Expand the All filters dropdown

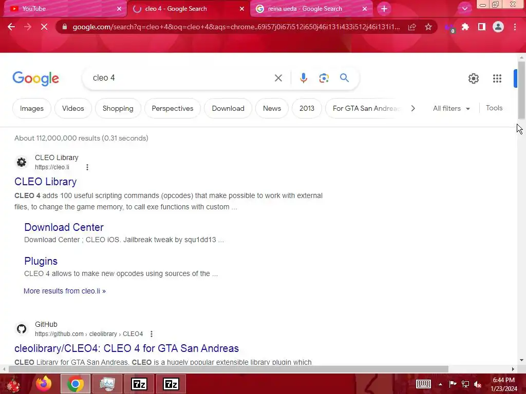(451, 108)
